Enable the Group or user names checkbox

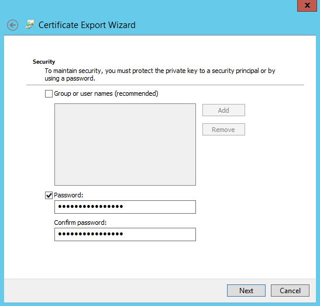tap(49, 93)
